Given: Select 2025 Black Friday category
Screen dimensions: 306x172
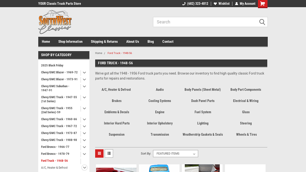Looking at the screenshot, I should pos(52,65).
